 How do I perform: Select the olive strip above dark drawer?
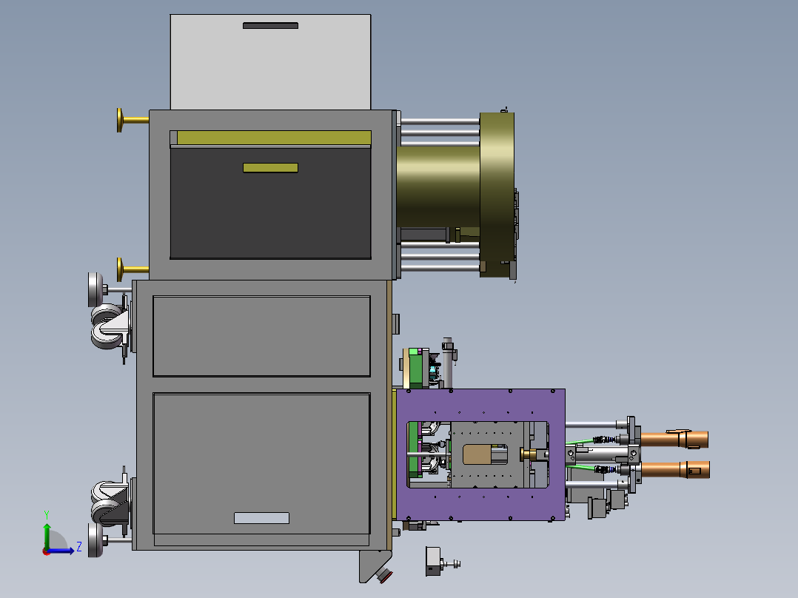pos(274,138)
